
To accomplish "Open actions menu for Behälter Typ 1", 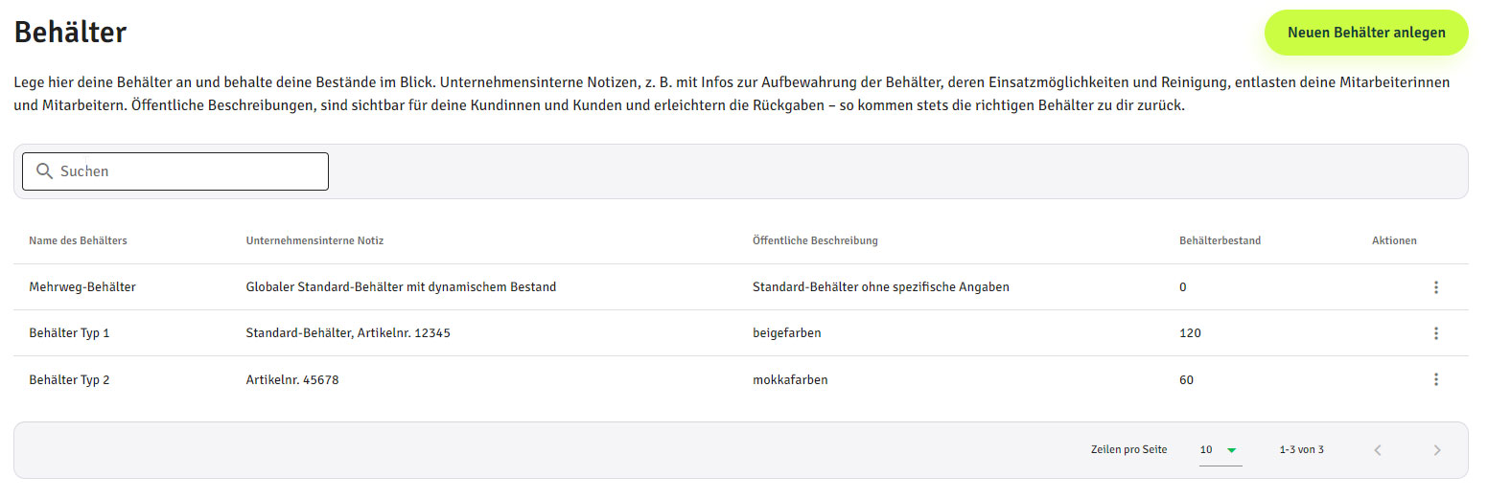I will (x=1435, y=333).
